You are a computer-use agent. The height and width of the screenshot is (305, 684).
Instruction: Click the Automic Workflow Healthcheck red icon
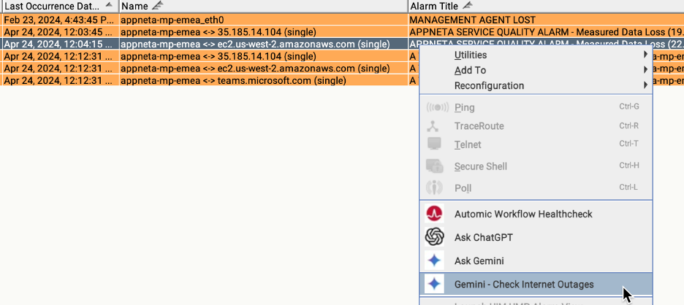pyautogui.click(x=435, y=215)
